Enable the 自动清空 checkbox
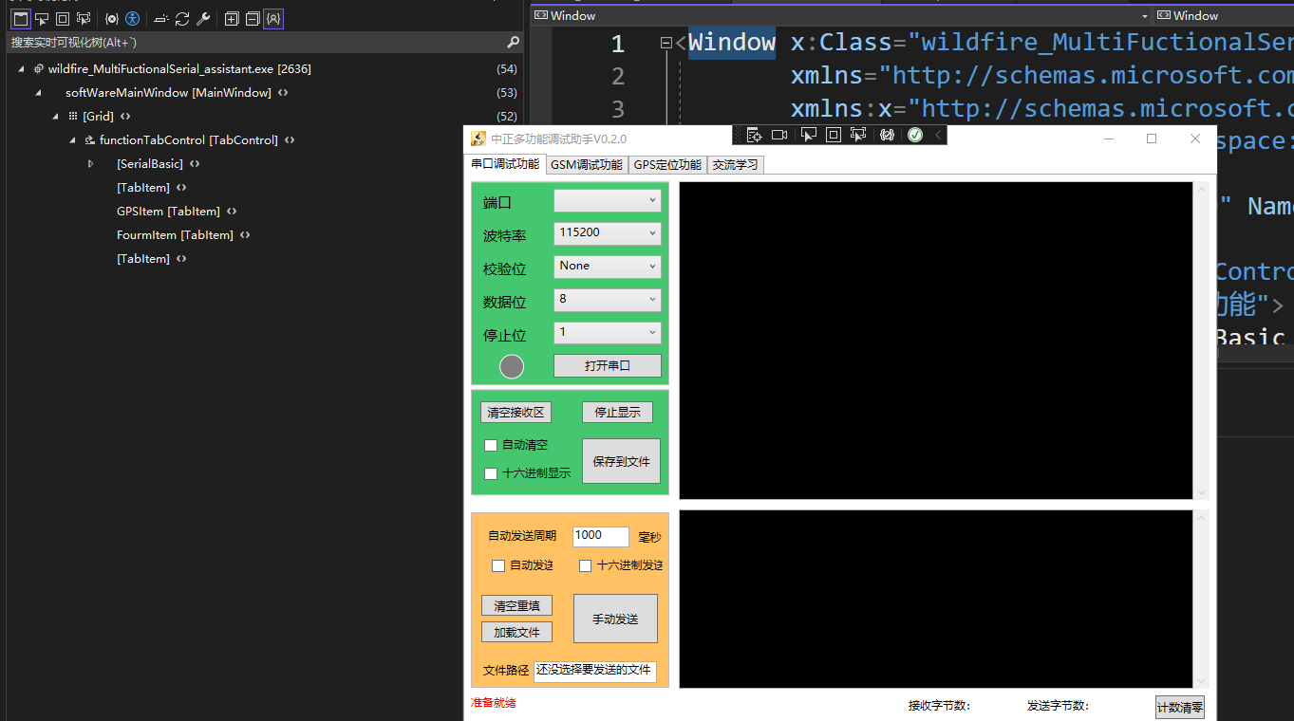The image size is (1294, 721). point(491,445)
